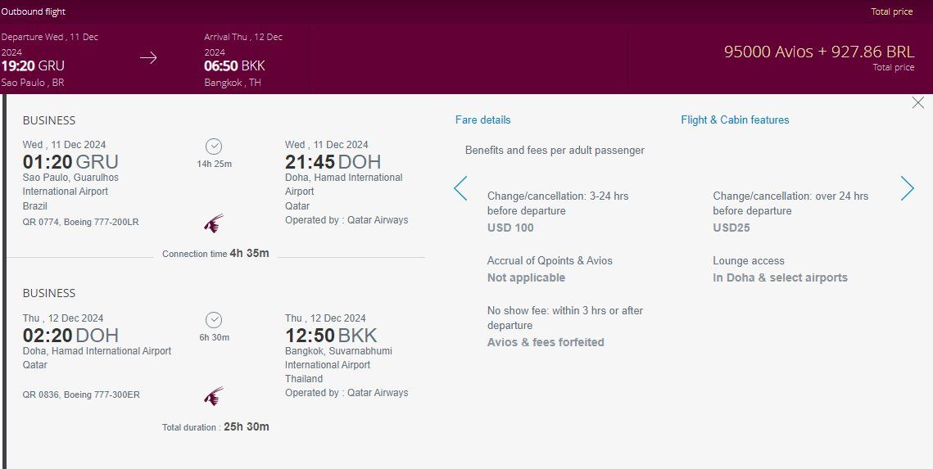Click the Qatar Airways logo for QR 0774
Image resolution: width=933 pixels, height=469 pixels.
(x=214, y=223)
